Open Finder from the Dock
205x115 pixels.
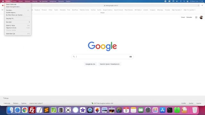tap(10, 110)
